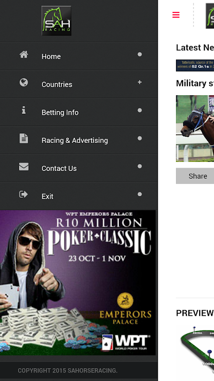The width and height of the screenshot is (214, 381).
Task: Click the dot indicator beside Exit
Action: tap(139, 194)
